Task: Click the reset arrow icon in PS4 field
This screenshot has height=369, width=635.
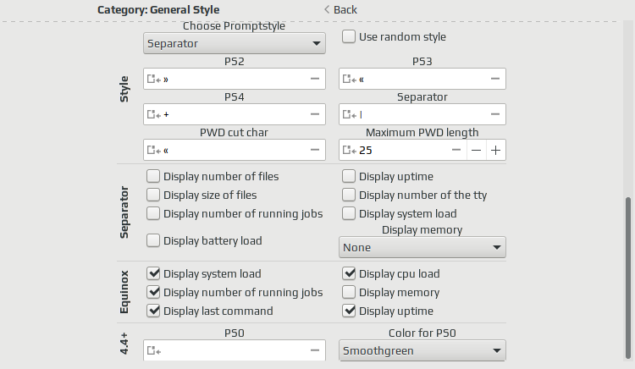Action: pos(154,114)
